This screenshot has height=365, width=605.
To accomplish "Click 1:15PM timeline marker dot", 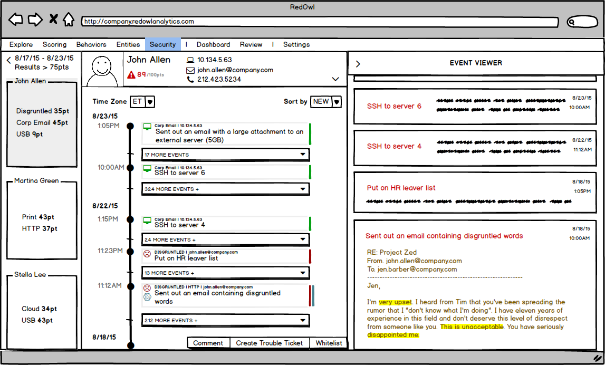I will [130, 219].
